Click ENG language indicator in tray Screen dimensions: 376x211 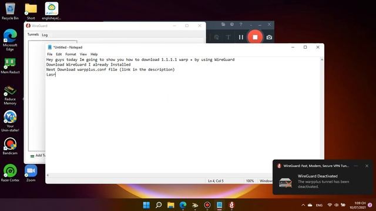coord(319,205)
